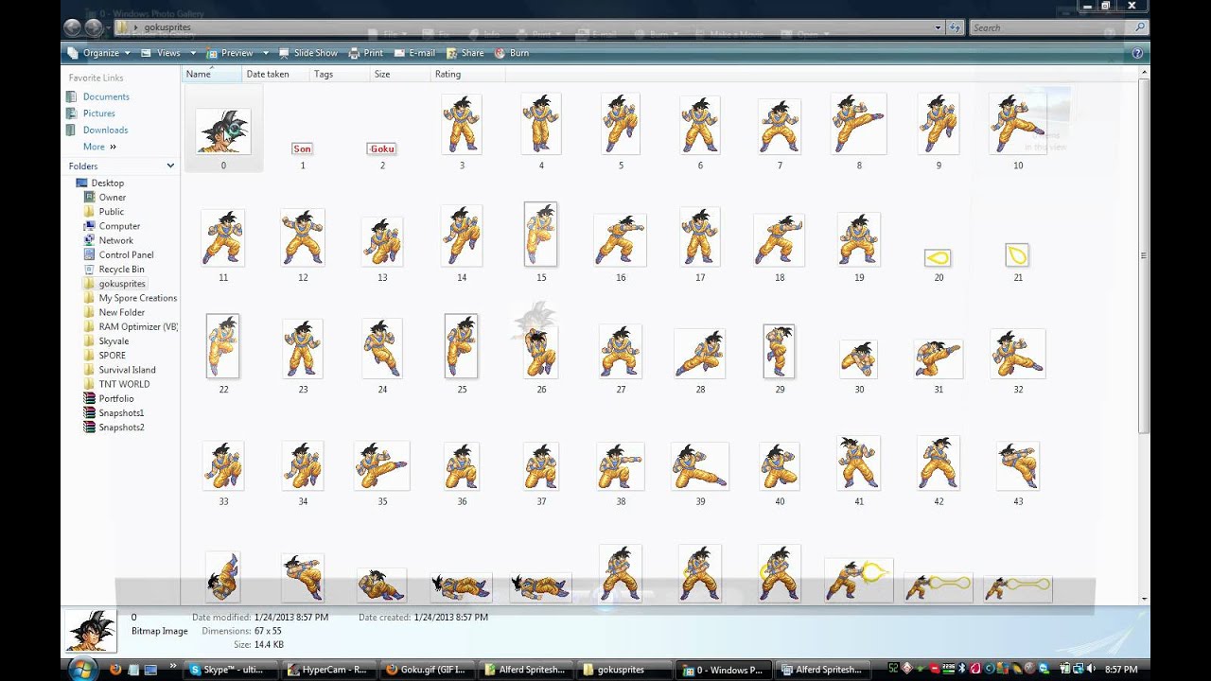Click the Burn toolbar button
1211x681 pixels.
(x=512, y=53)
